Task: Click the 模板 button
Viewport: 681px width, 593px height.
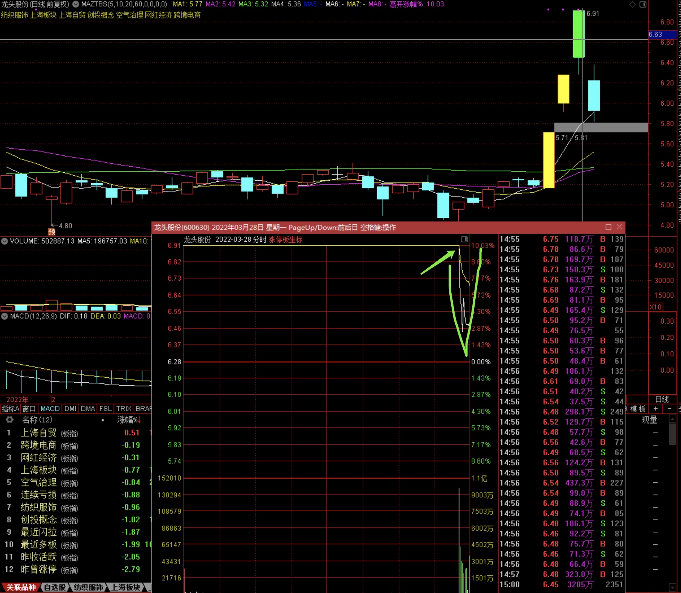Action: [x=638, y=409]
